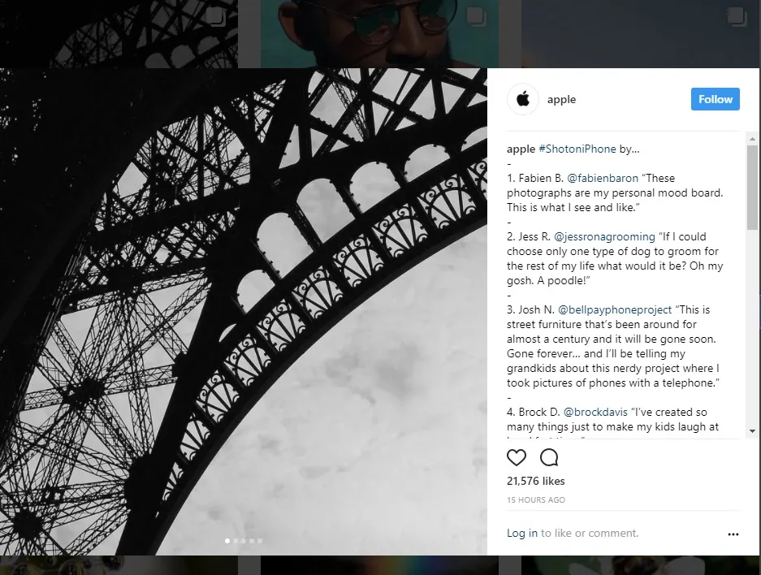Viewport: 761px width, 575px height.
Task: Click the heart like icon
Action: coord(517,457)
